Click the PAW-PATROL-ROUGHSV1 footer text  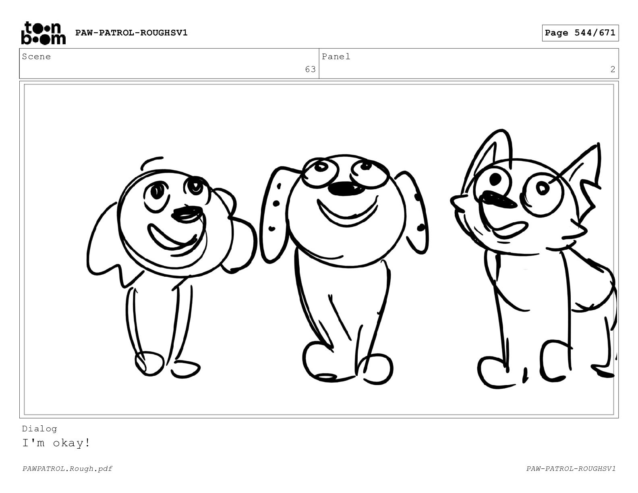[571, 468]
